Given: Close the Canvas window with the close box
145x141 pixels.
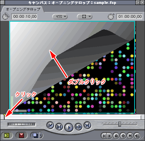Looking at the screenshot, I should click(x=3, y=2).
